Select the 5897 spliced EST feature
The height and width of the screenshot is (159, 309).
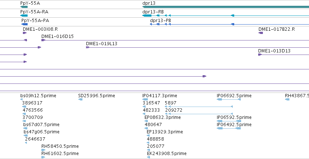pos(199,107)
